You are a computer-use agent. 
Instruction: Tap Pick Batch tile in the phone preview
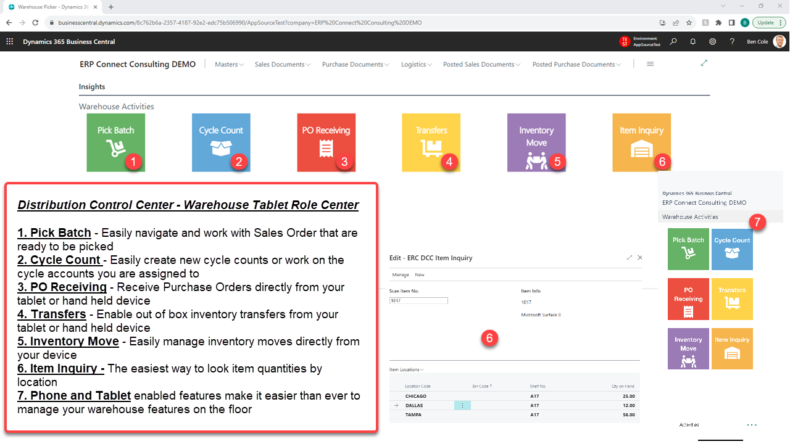point(688,249)
